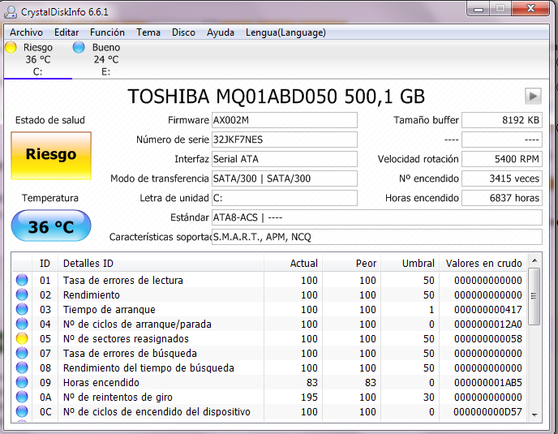
Task: Click the CrystalDiskInfo title bar icon
Action: click(10, 11)
